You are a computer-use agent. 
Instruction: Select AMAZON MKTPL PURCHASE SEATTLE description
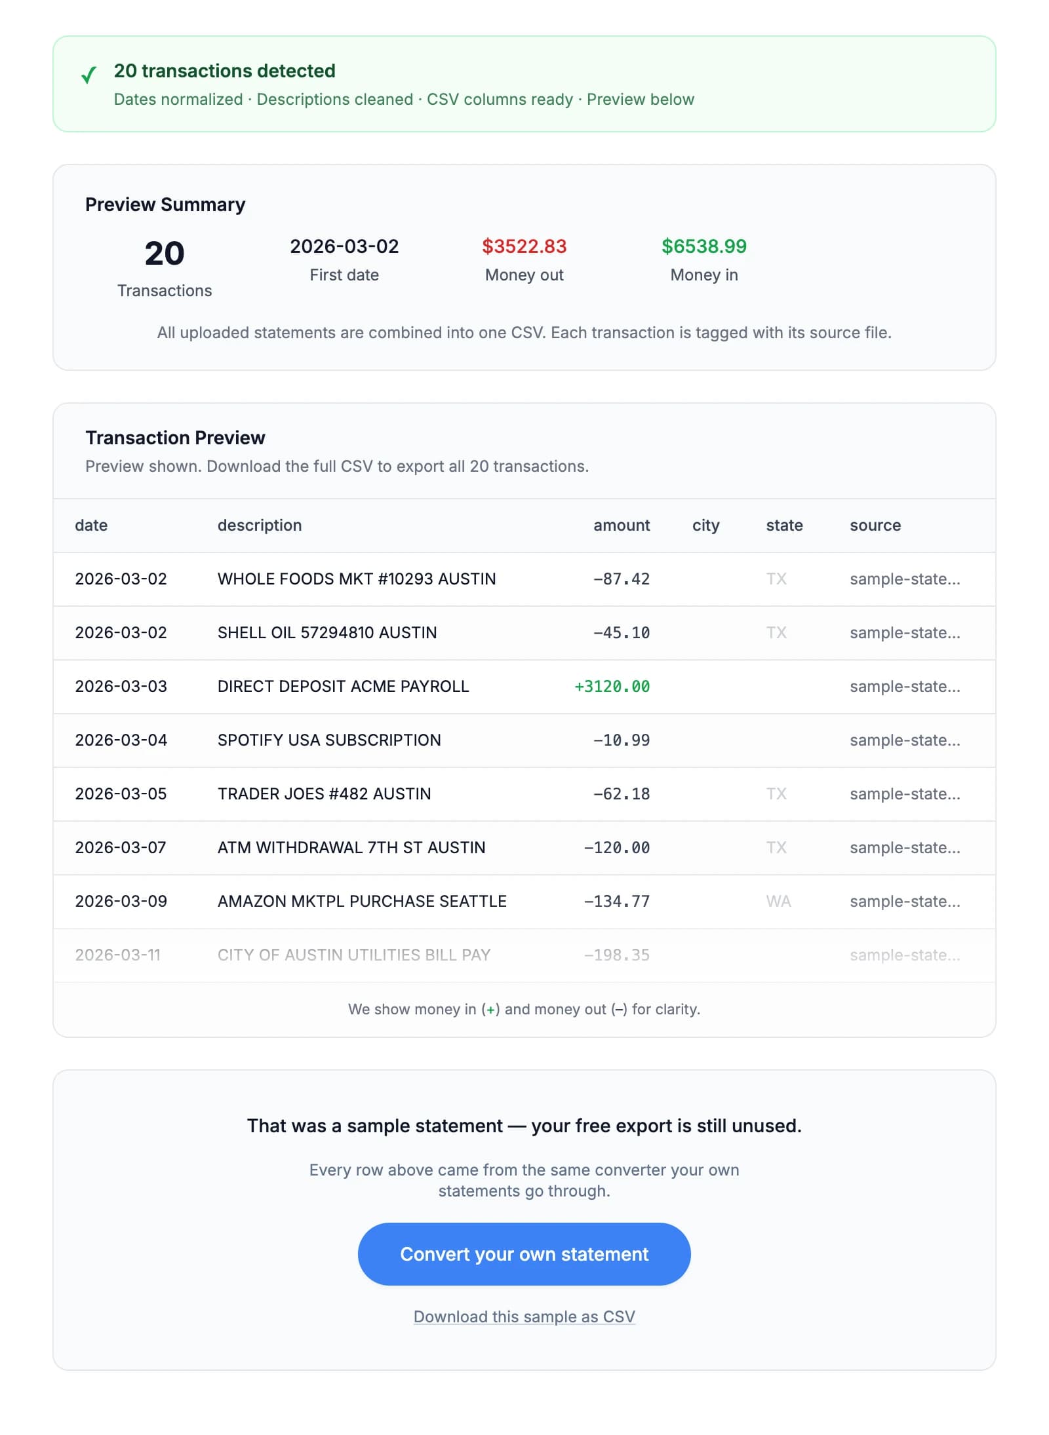click(x=362, y=901)
